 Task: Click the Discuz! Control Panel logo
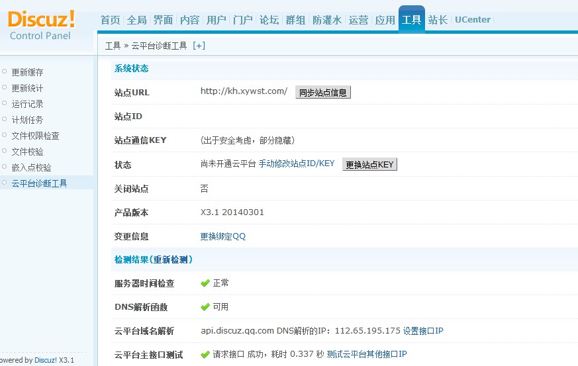pyautogui.click(x=40, y=25)
